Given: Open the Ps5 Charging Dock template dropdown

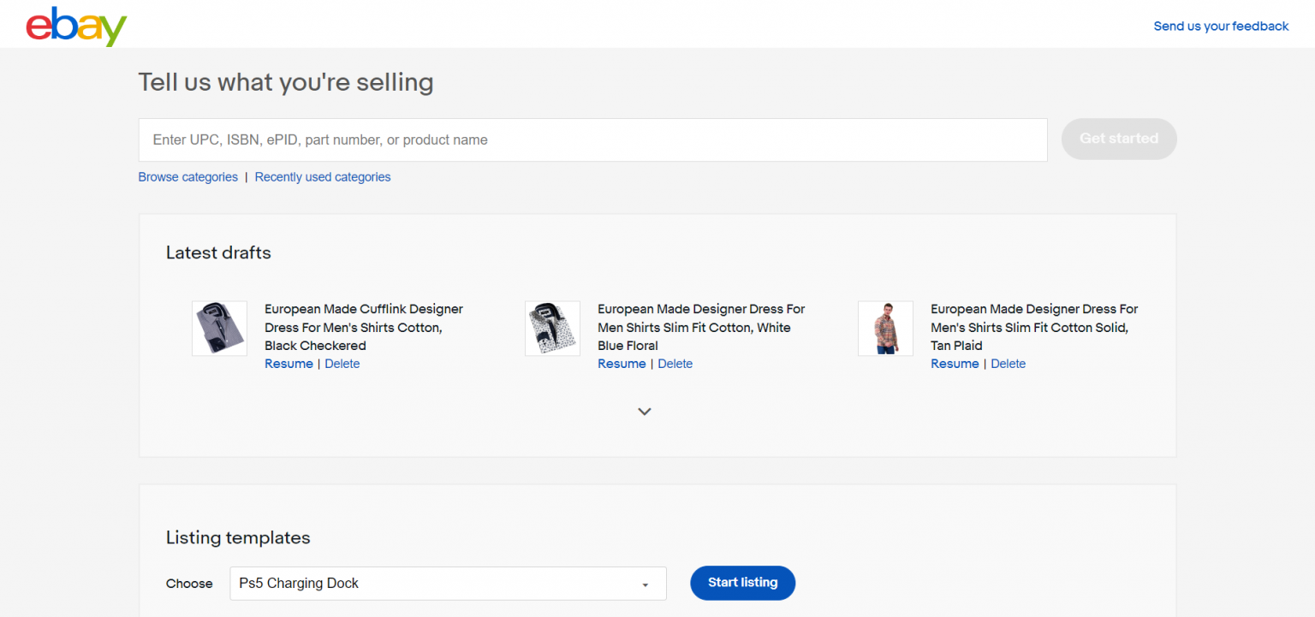Looking at the screenshot, I should click(448, 584).
